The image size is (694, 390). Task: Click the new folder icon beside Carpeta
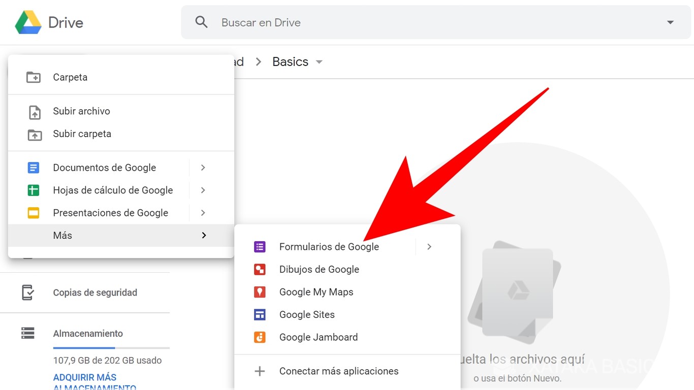[x=34, y=77]
